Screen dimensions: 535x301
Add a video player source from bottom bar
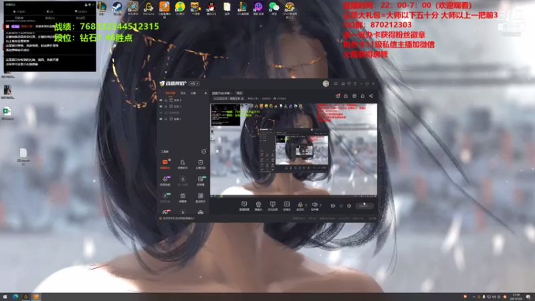point(287,206)
